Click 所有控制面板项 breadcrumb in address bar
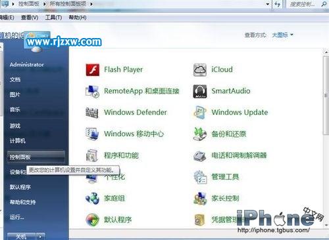Image resolution: width=329 pixels, height=240 pixels. coord(68,4)
